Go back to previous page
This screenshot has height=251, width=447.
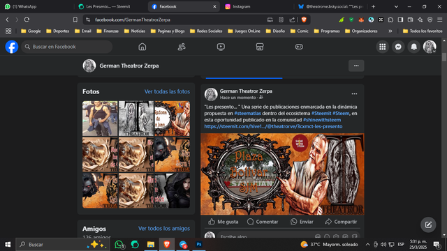[x=8, y=20]
